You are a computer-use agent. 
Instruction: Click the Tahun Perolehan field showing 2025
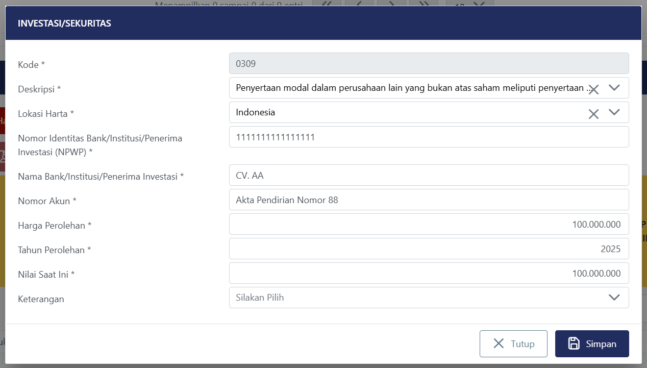tap(429, 249)
